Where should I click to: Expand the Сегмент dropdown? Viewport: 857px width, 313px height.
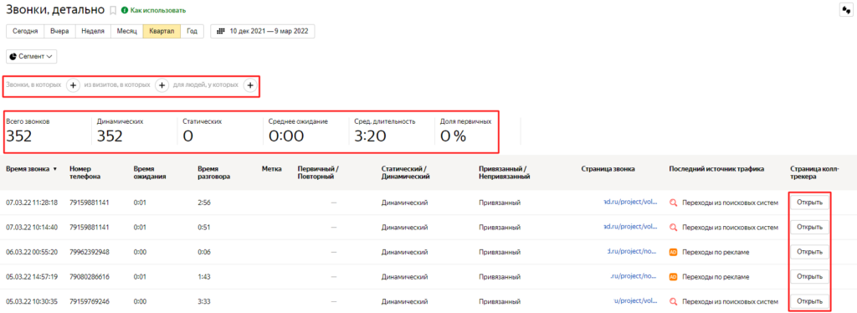click(32, 56)
